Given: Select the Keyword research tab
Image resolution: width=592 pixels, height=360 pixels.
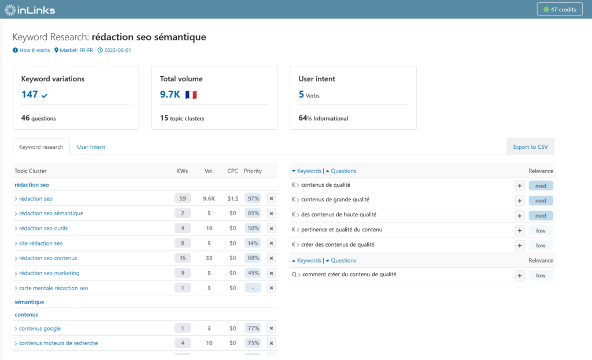Looking at the screenshot, I should pos(41,147).
